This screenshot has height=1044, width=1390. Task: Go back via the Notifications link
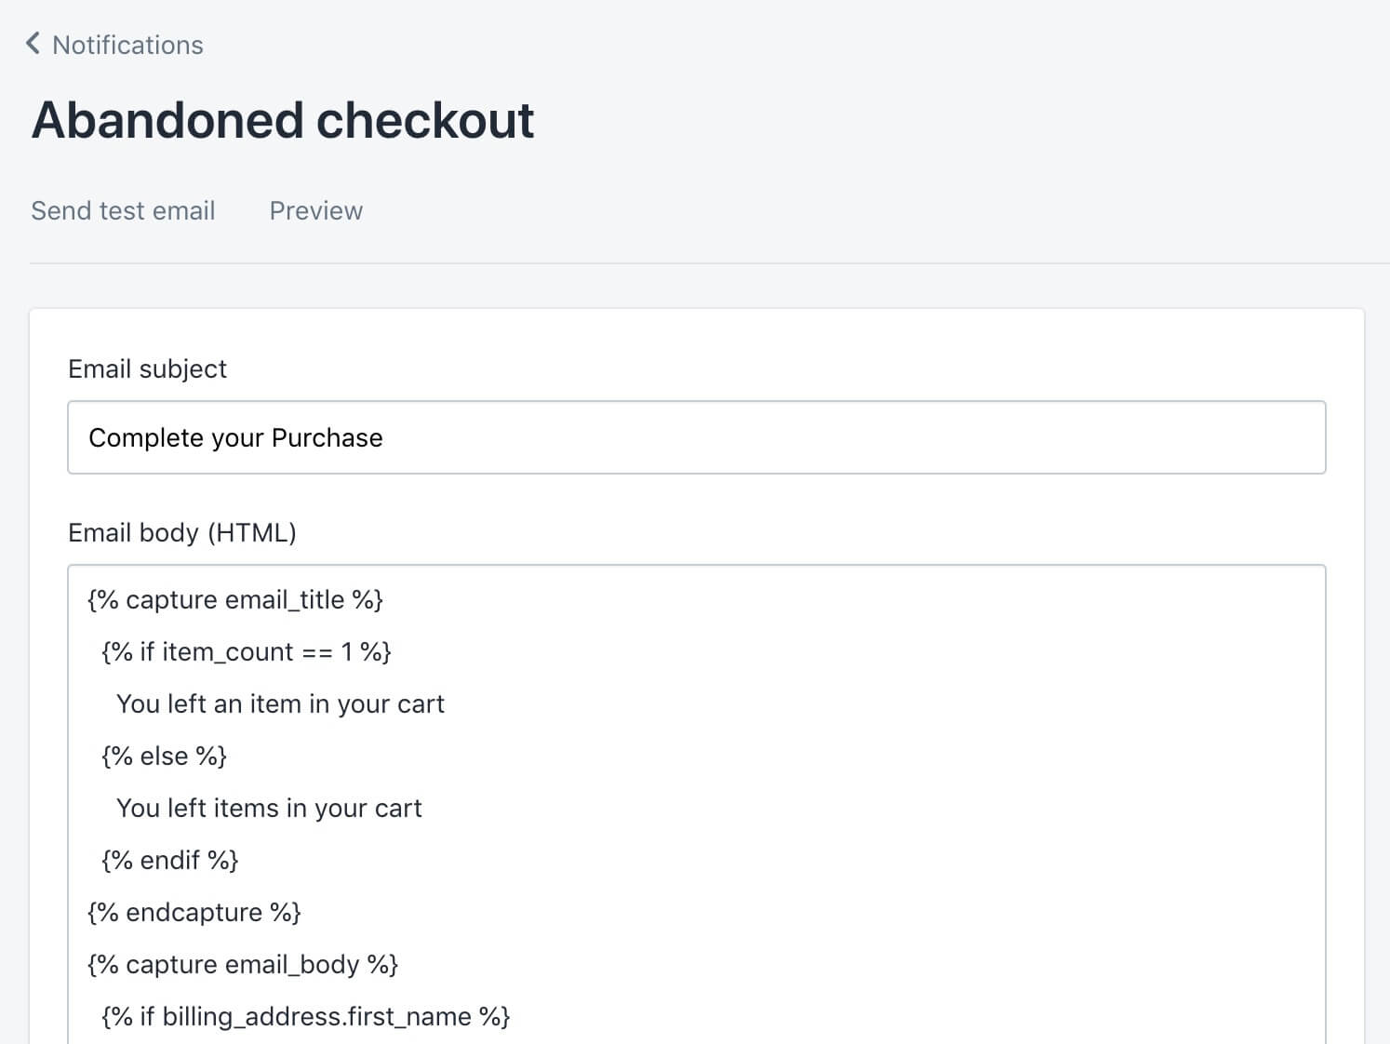tap(127, 45)
